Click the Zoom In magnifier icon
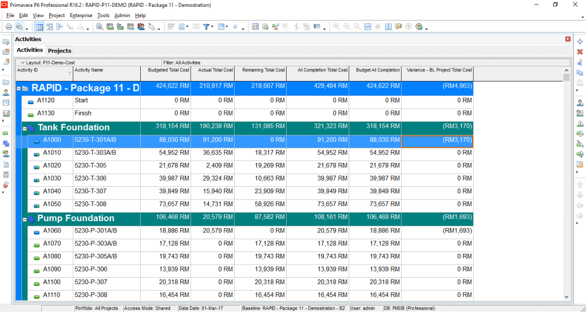 coord(336,26)
